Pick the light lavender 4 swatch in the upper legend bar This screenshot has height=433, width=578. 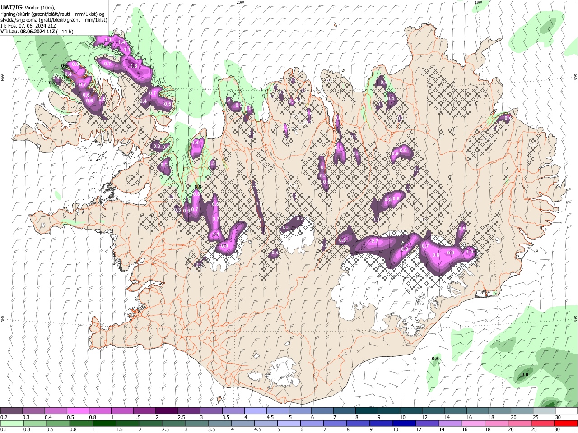(x=256, y=411)
